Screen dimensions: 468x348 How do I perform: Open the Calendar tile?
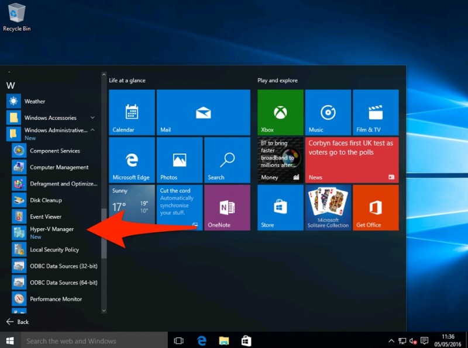pyautogui.click(x=132, y=112)
